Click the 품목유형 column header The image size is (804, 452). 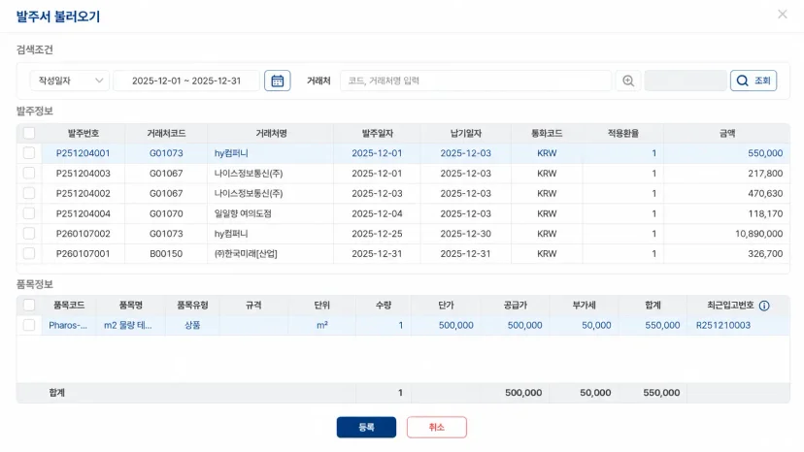(192, 306)
